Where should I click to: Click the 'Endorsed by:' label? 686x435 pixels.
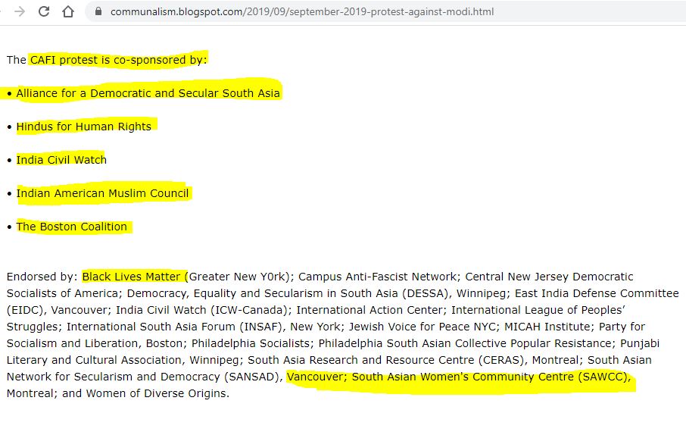(x=42, y=277)
